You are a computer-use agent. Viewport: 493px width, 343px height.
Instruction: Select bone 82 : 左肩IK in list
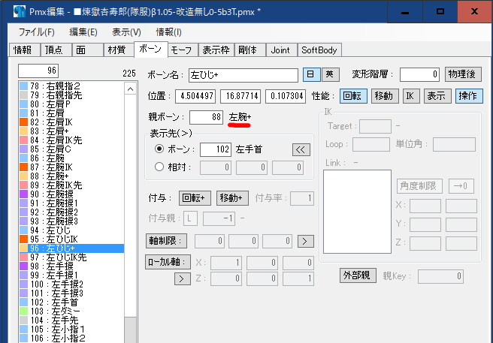[x=71, y=122]
